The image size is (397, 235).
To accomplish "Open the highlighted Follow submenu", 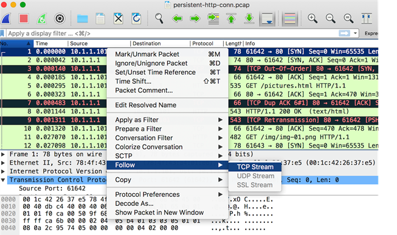I will pos(167,165).
